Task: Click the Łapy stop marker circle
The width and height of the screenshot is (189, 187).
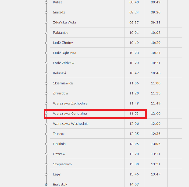Action: pyautogui.click(x=46, y=174)
